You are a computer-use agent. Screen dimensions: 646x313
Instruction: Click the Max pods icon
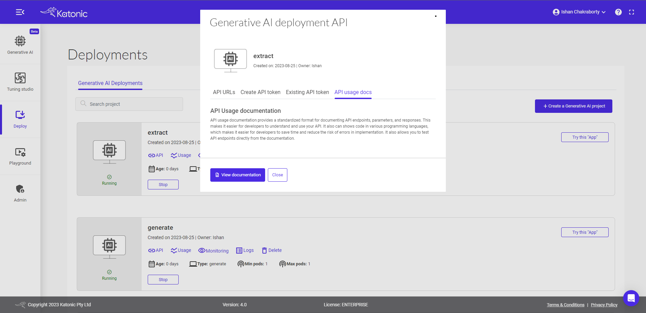(282, 264)
